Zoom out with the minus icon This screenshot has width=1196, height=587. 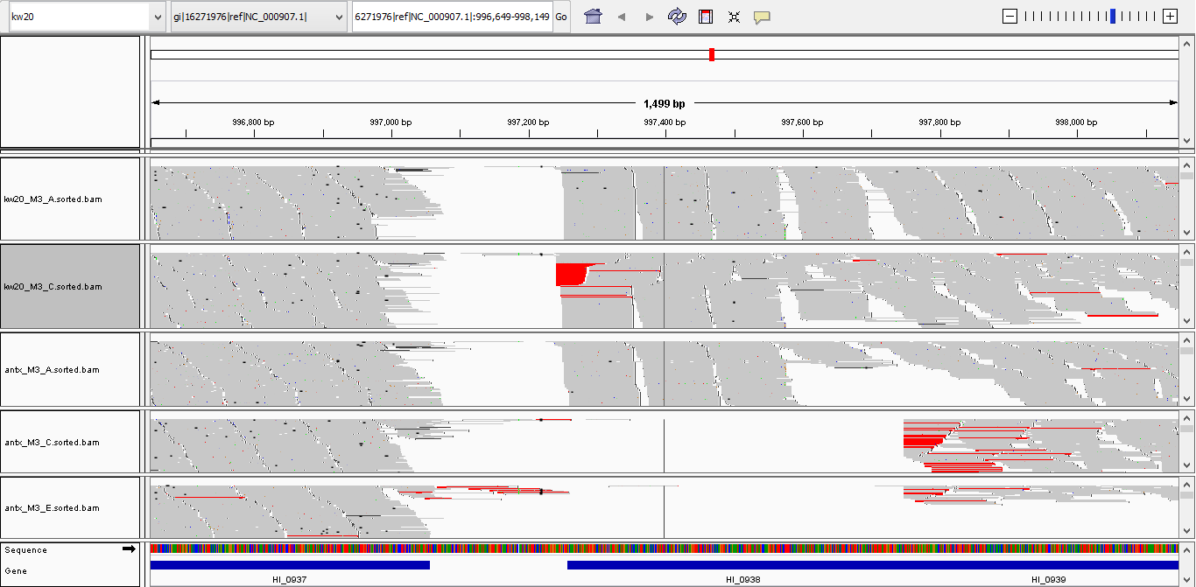tap(1010, 17)
